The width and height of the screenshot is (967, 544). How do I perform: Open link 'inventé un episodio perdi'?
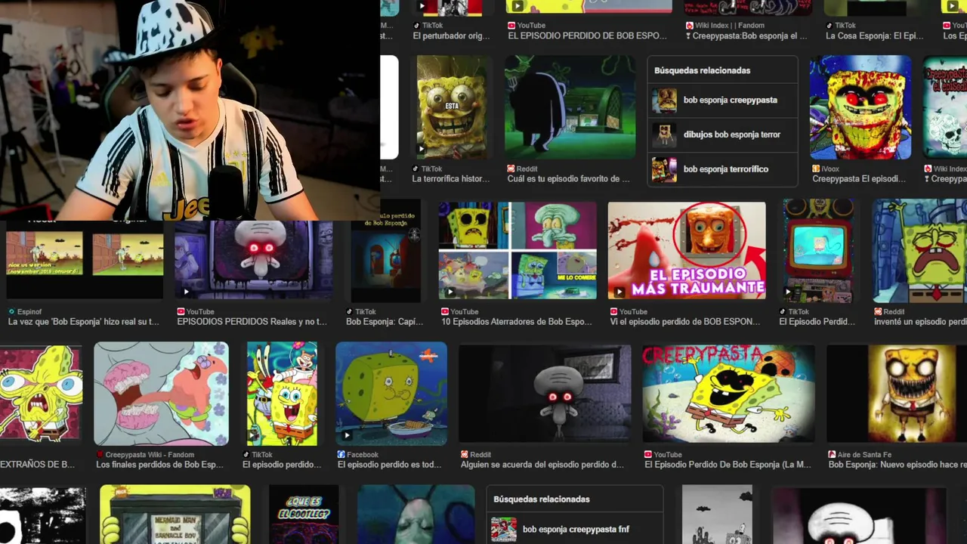coord(920,322)
